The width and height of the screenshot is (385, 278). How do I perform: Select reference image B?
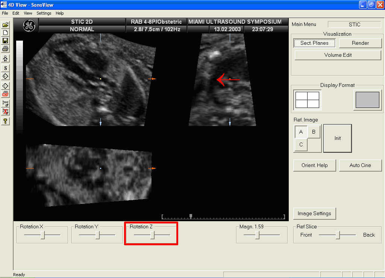pyautogui.click(x=314, y=132)
